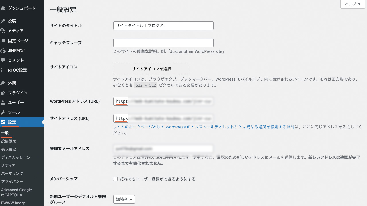
Task: Click the Tools wrench icon
Action: 3,112
